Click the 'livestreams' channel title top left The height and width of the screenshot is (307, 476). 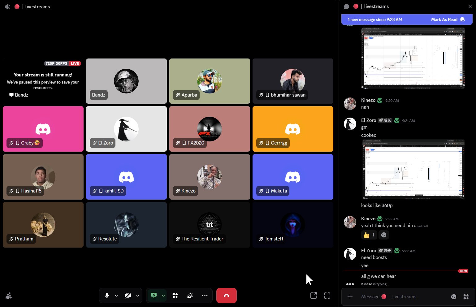tap(37, 6)
